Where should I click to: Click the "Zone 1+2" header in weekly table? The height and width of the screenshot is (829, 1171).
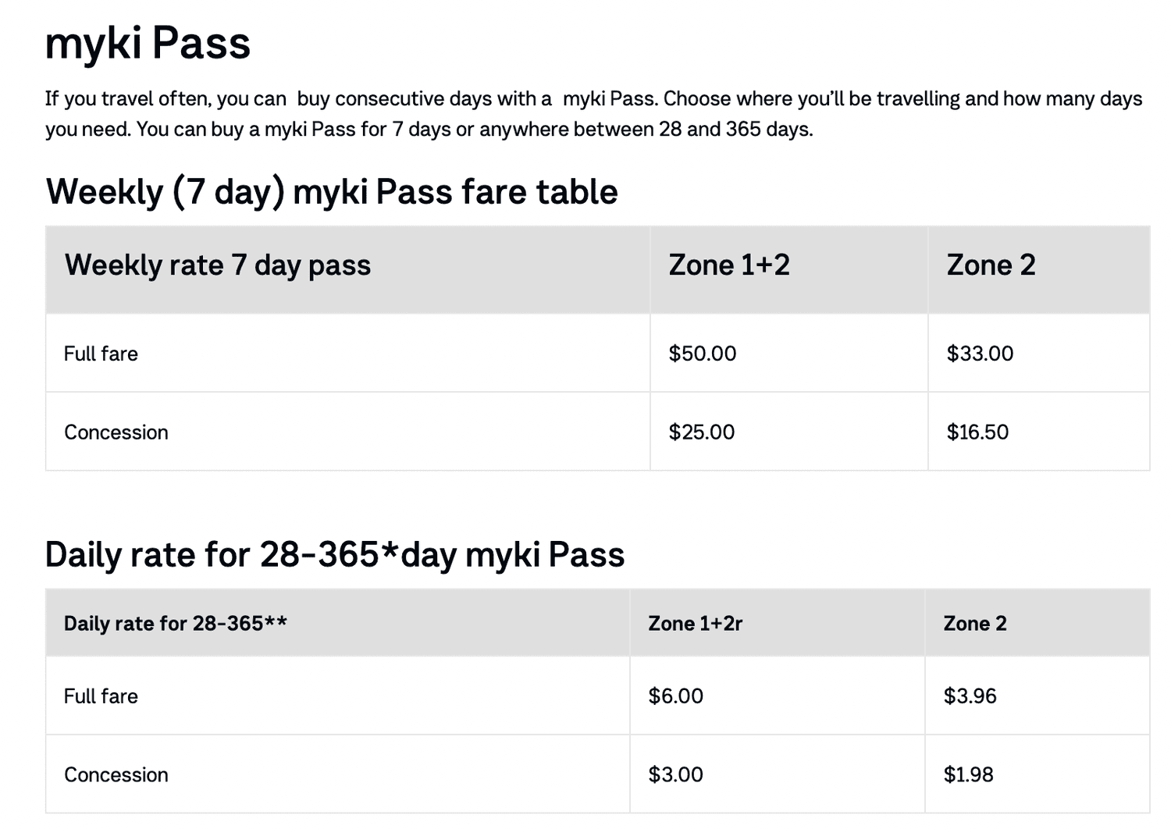pos(729,265)
